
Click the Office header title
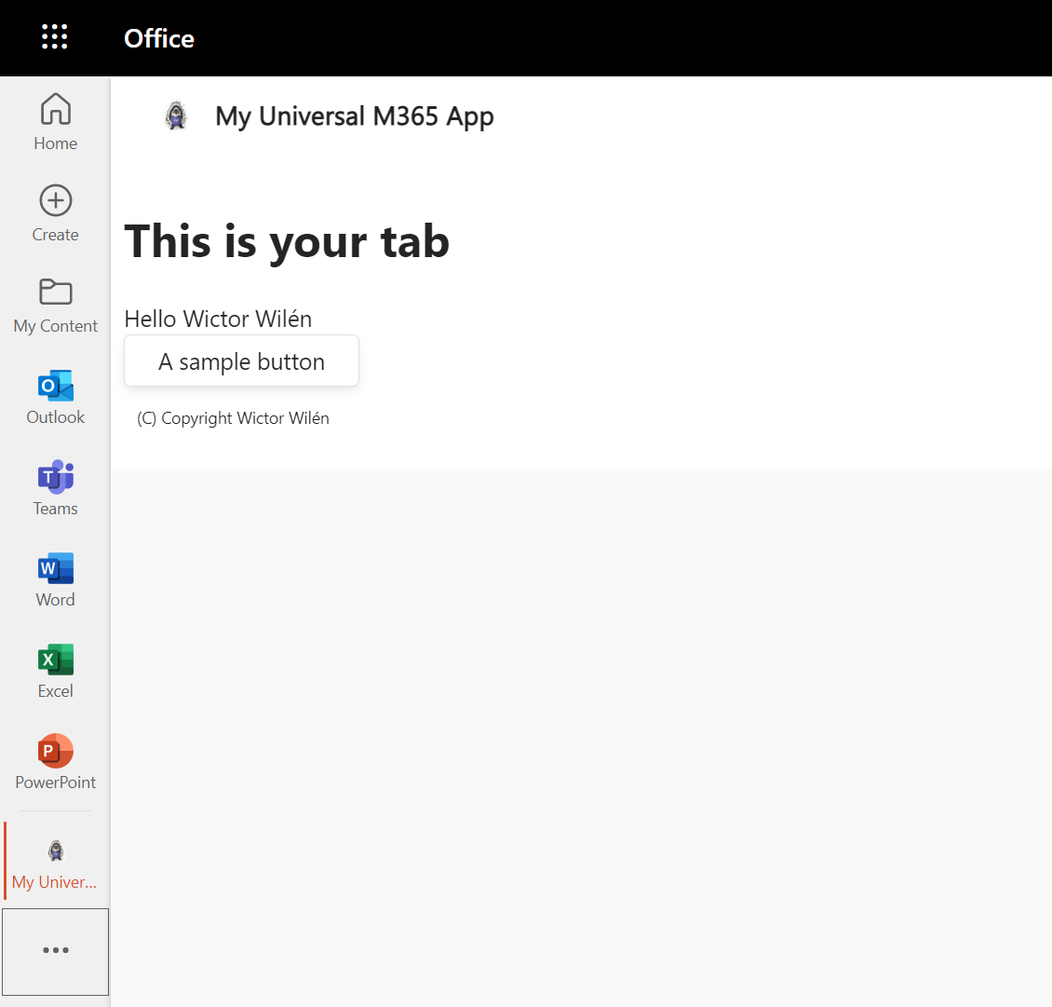[159, 38]
